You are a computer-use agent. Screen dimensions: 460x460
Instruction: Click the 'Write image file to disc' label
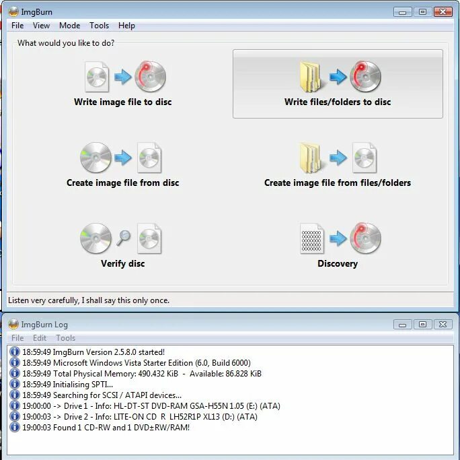[x=122, y=102]
